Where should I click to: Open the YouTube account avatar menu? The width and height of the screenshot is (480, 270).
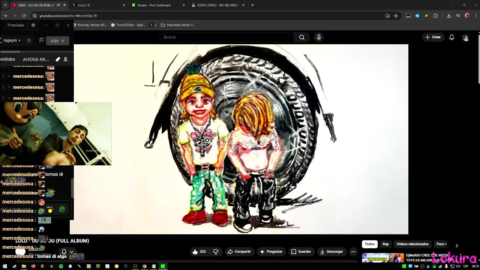coord(466,37)
